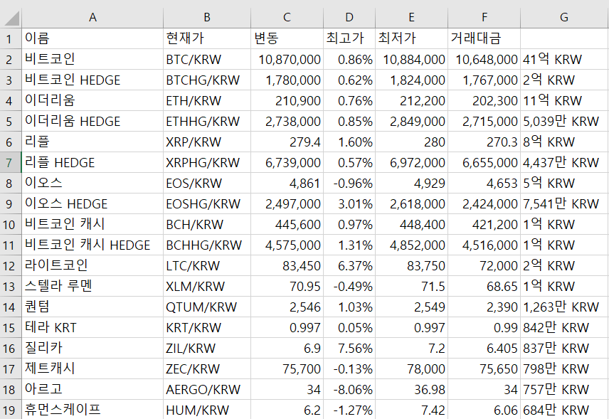The image size is (609, 419).
Task: Select the 이오스 HEDGE cell
Action: coord(92,203)
